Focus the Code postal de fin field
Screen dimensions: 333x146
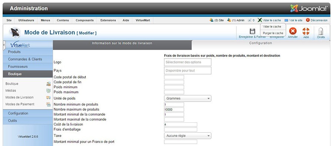click(x=174, y=82)
